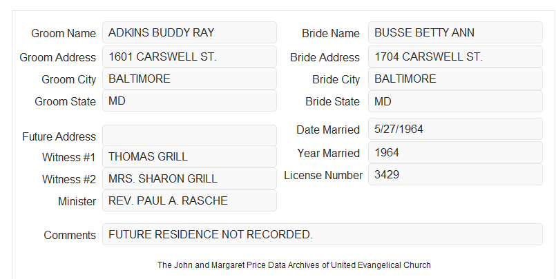
Task: Click the Date Married label
Action: pyautogui.click(x=328, y=130)
